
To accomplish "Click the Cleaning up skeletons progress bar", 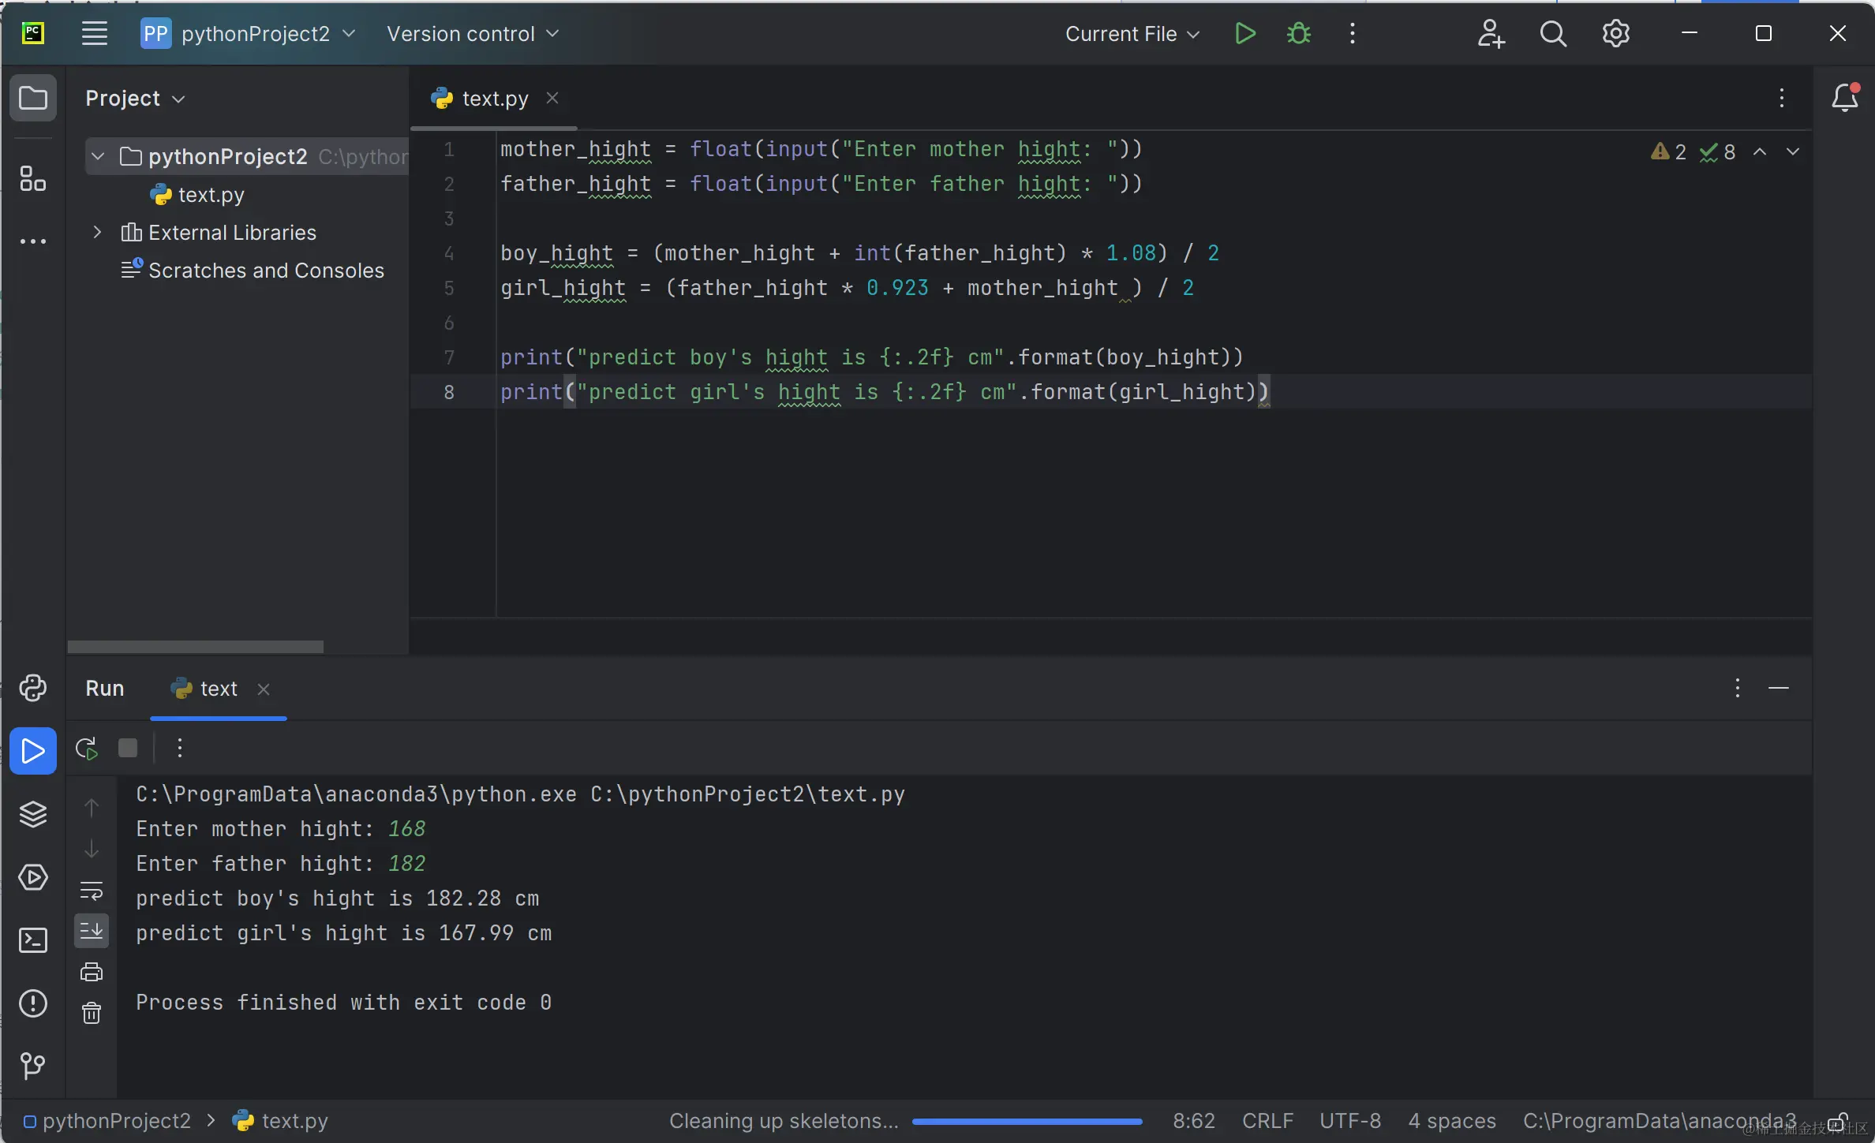I will (x=1027, y=1121).
